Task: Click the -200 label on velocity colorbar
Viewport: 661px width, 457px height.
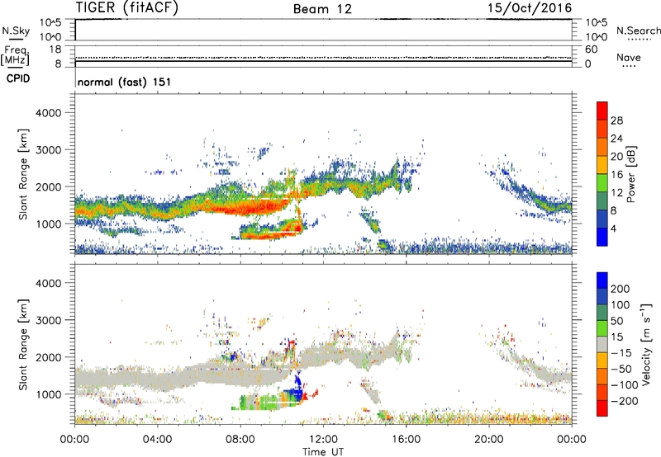Action: [x=625, y=401]
